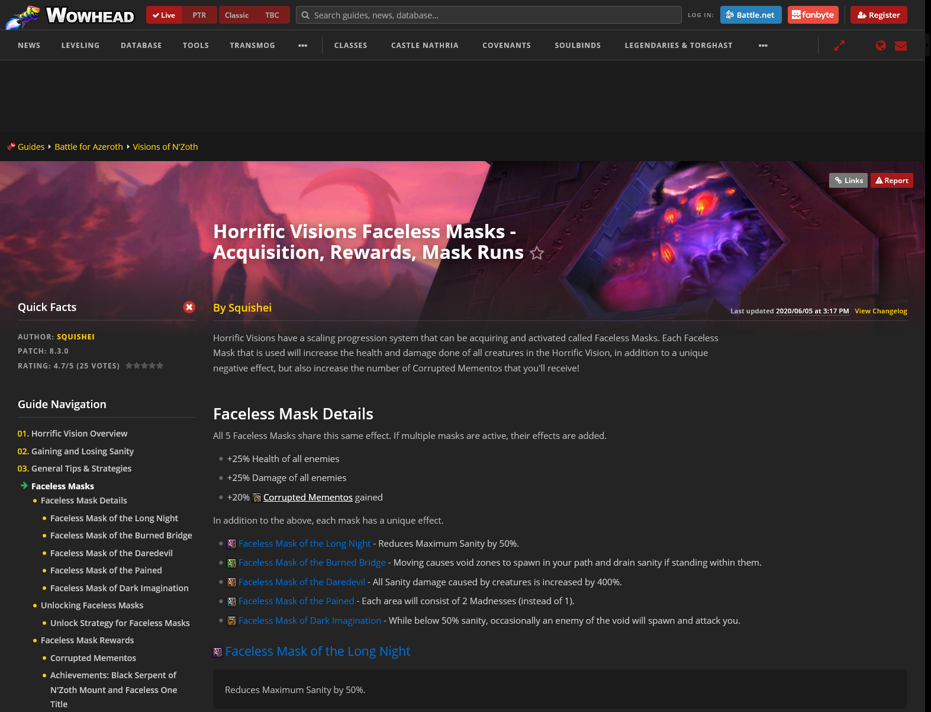Expand page to fullscreen icon
Screen dimensions: 931x712
[839, 46]
